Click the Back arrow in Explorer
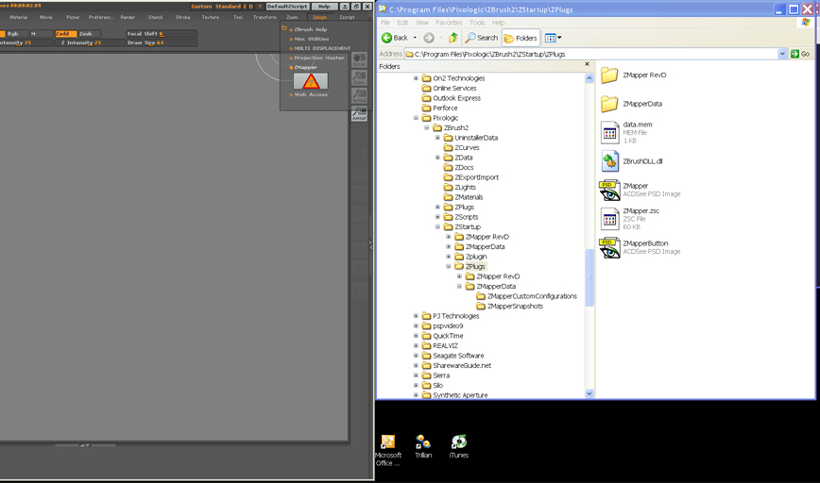The height and width of the screenshot is (483, 820). click(395, 38)
